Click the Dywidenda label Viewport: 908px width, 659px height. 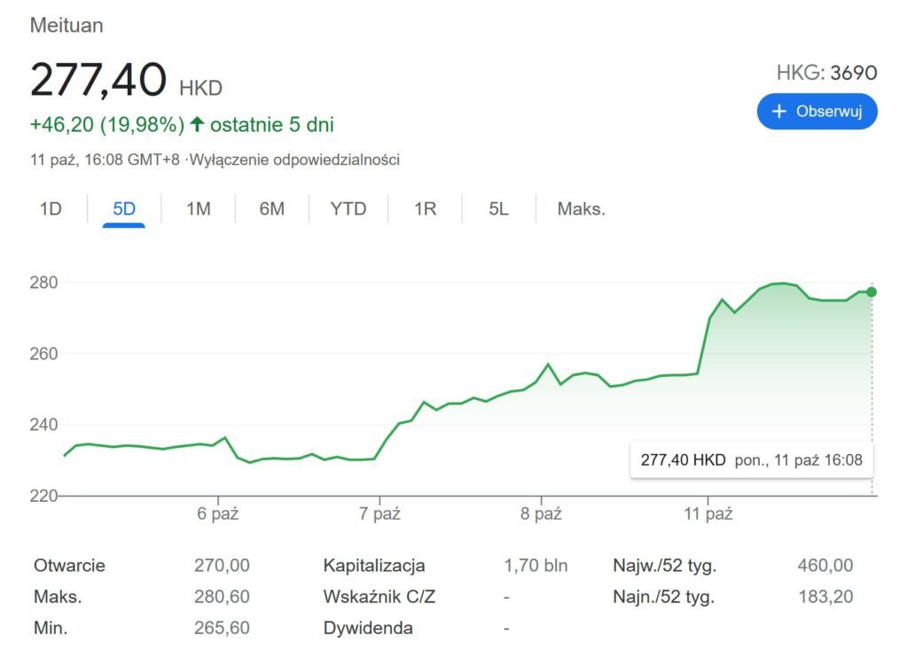click(368, 628)
